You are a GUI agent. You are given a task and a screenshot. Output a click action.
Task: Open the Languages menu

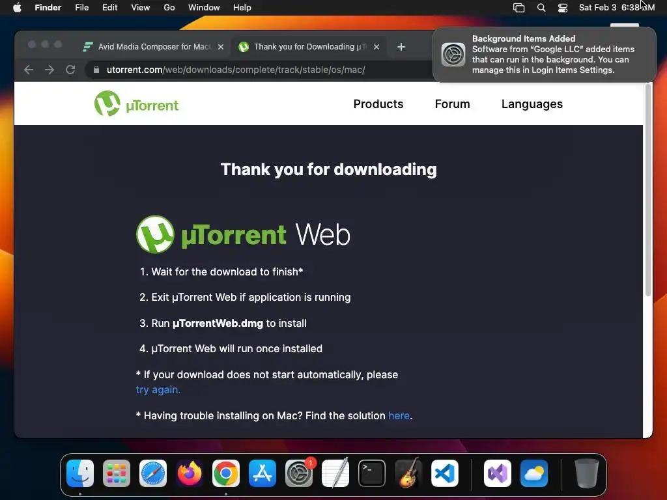(532, 104)
